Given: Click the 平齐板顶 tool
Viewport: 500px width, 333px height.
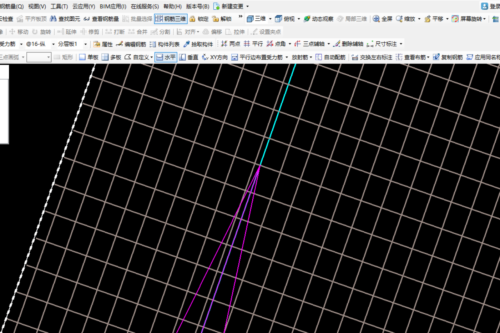Looking at the screenshot, I should [32, 19].
